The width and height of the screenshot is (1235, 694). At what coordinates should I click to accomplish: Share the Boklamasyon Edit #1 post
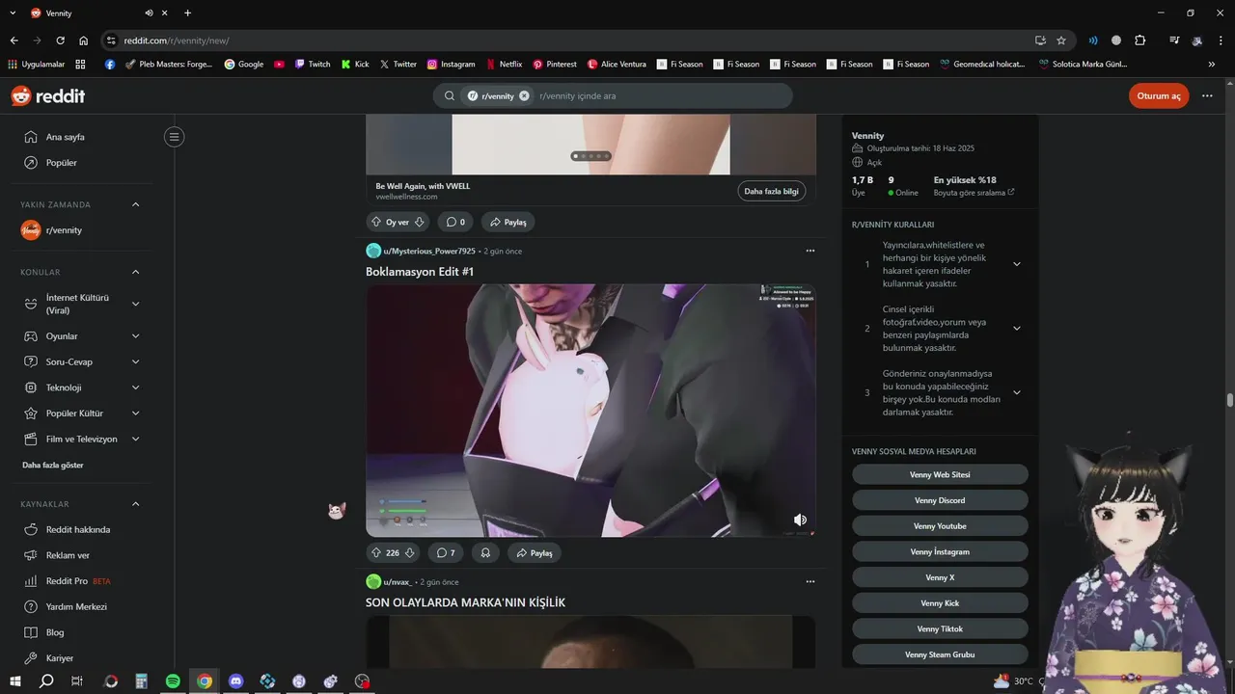click(535, 553)
